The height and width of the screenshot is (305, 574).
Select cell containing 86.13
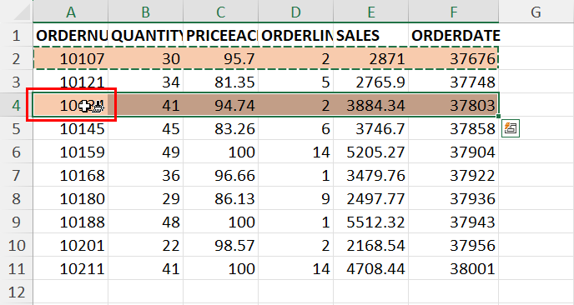pos(221,199)
